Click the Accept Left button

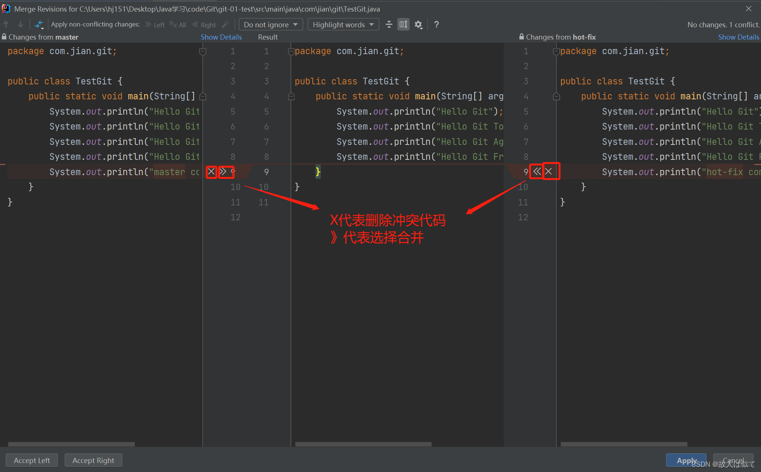click(x=32, y=460)
